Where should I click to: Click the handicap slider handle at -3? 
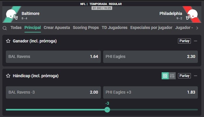[107, 110]
